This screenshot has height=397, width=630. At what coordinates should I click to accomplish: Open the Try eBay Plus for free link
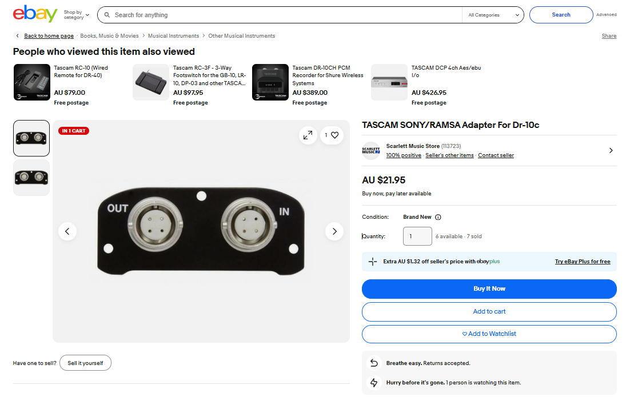(x=582, y=262)
